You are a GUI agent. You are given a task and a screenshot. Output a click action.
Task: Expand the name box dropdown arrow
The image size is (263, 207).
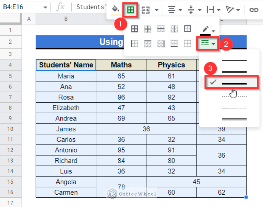tap(45, 7)
